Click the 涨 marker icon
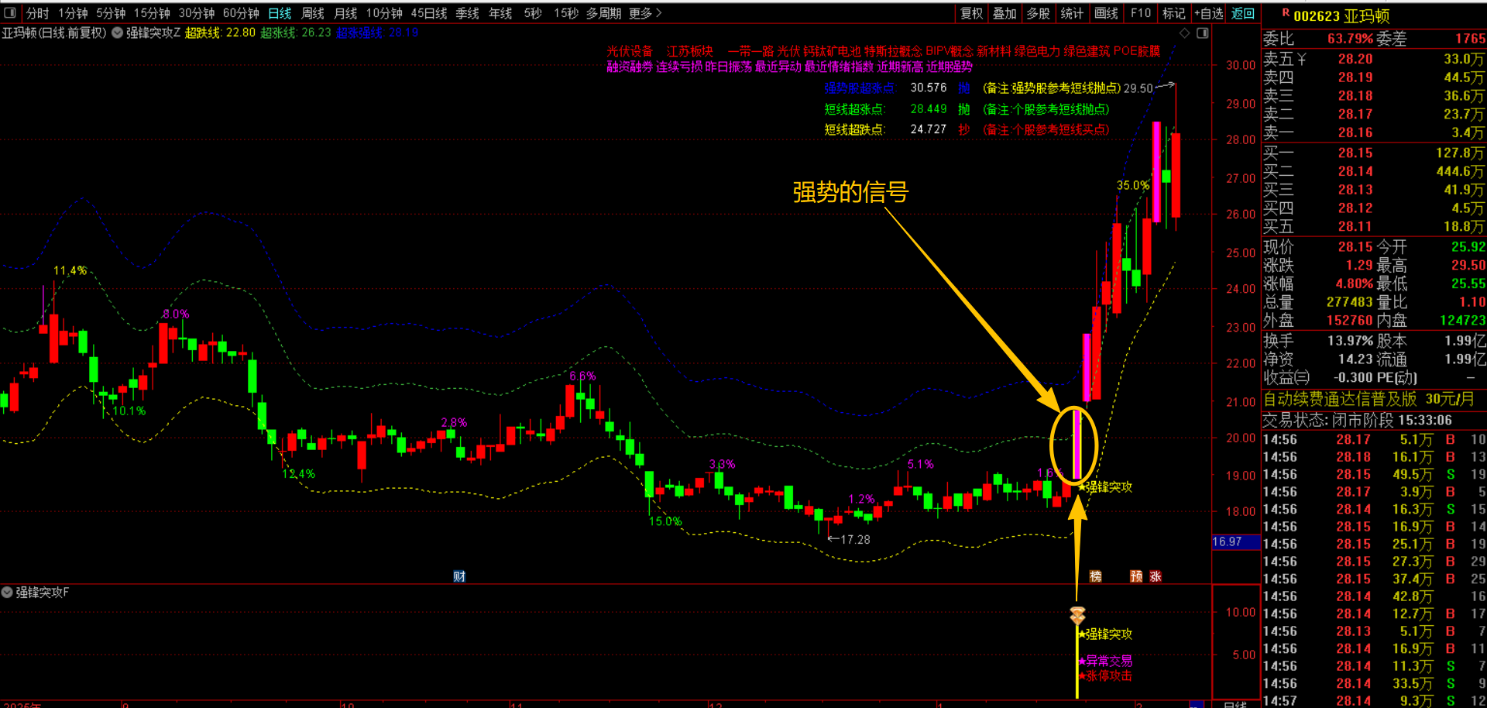The width and height of the screenshot is (1487, 708). point(1156,576)
